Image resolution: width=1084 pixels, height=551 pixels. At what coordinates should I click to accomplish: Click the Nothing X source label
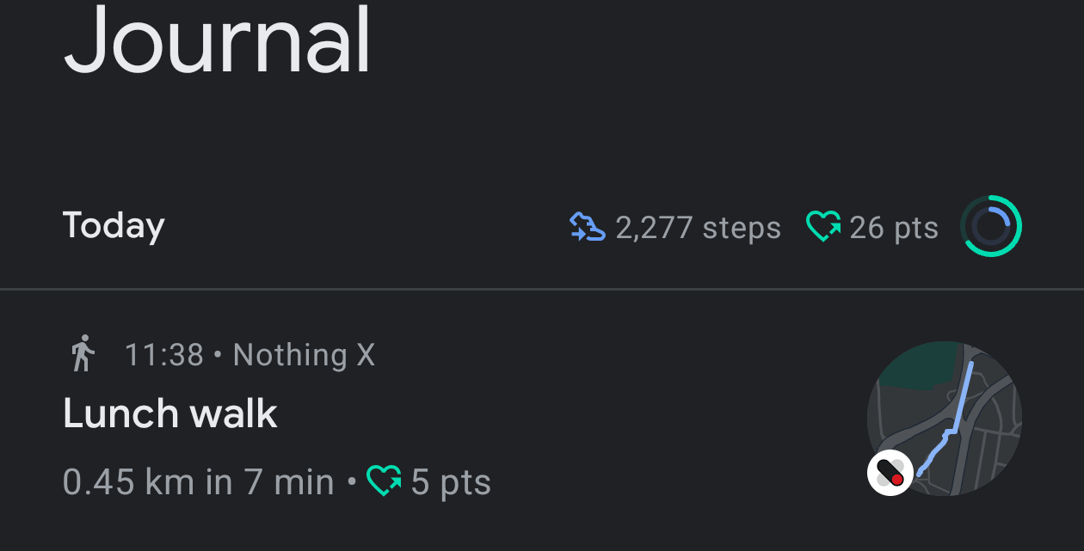(304, 354)
